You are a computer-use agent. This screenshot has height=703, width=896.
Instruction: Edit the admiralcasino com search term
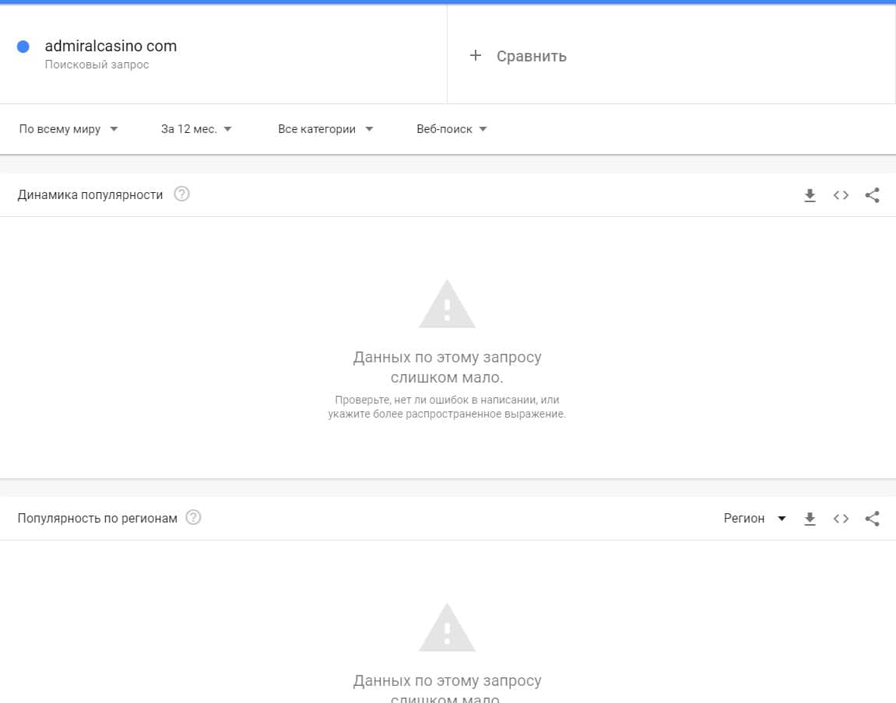coord(111,46)
